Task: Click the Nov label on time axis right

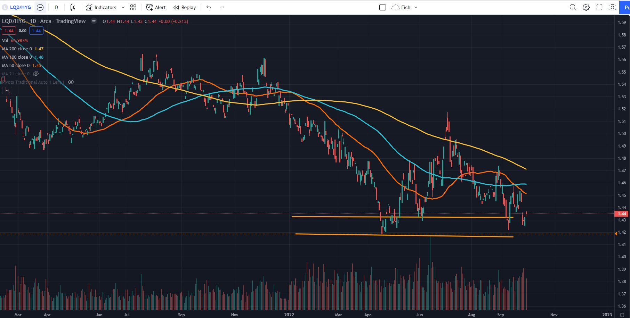Action: 554,315
